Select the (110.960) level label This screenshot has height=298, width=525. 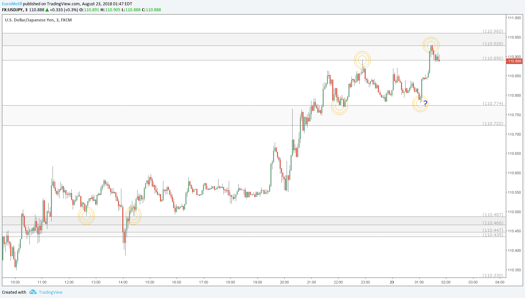click(x=493, y=31)
